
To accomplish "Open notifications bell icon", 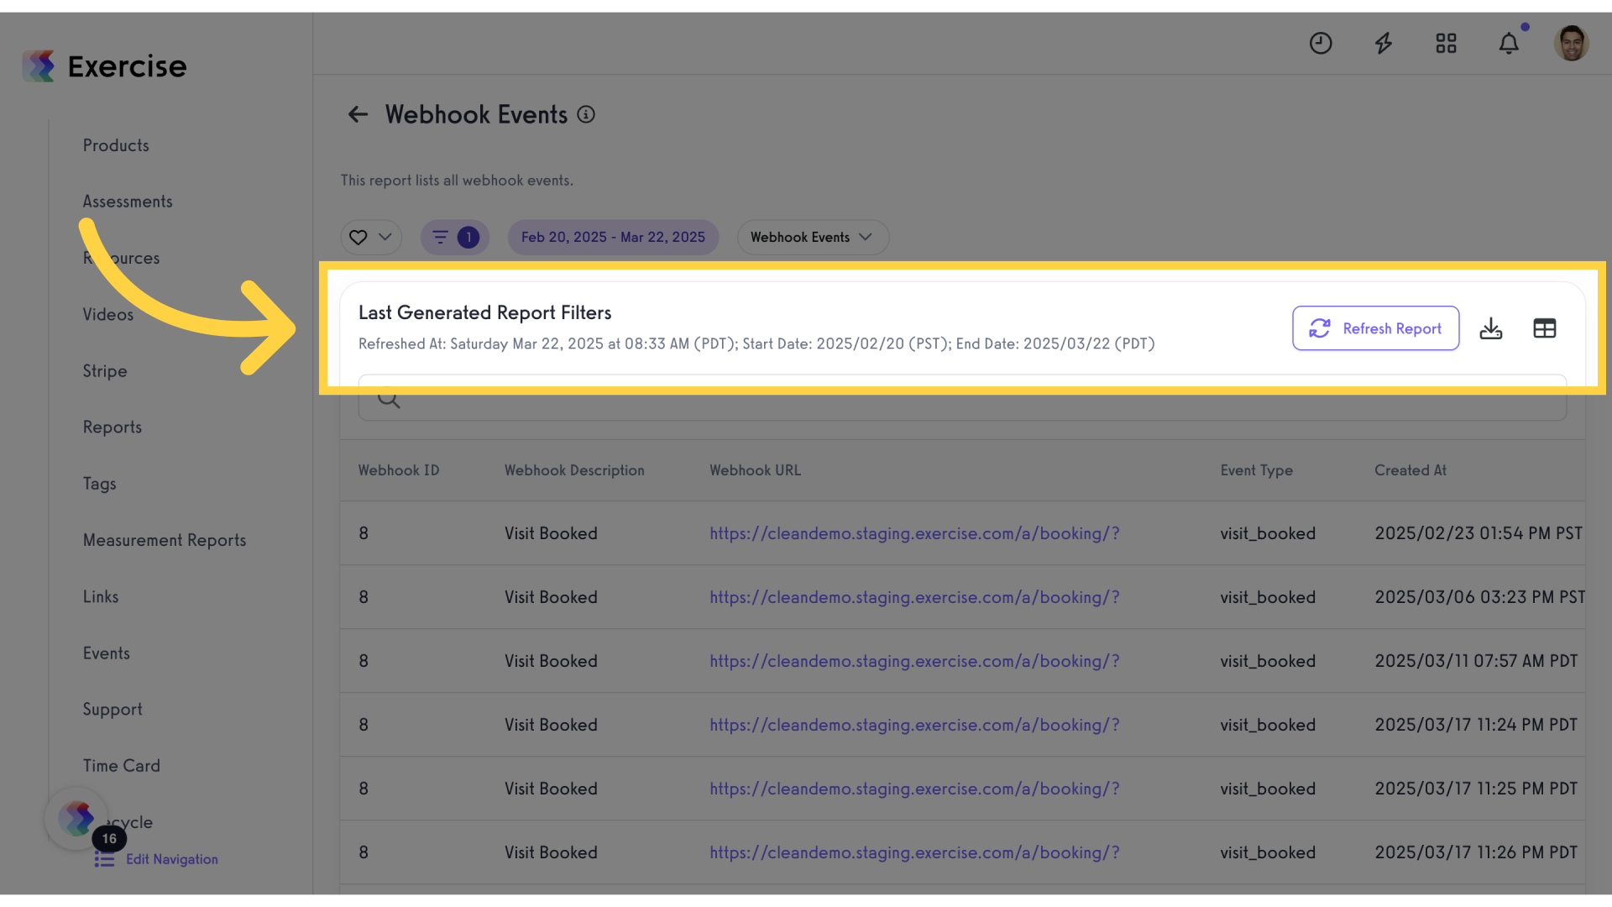I will pyautogui.click(x=1509, y=43).
